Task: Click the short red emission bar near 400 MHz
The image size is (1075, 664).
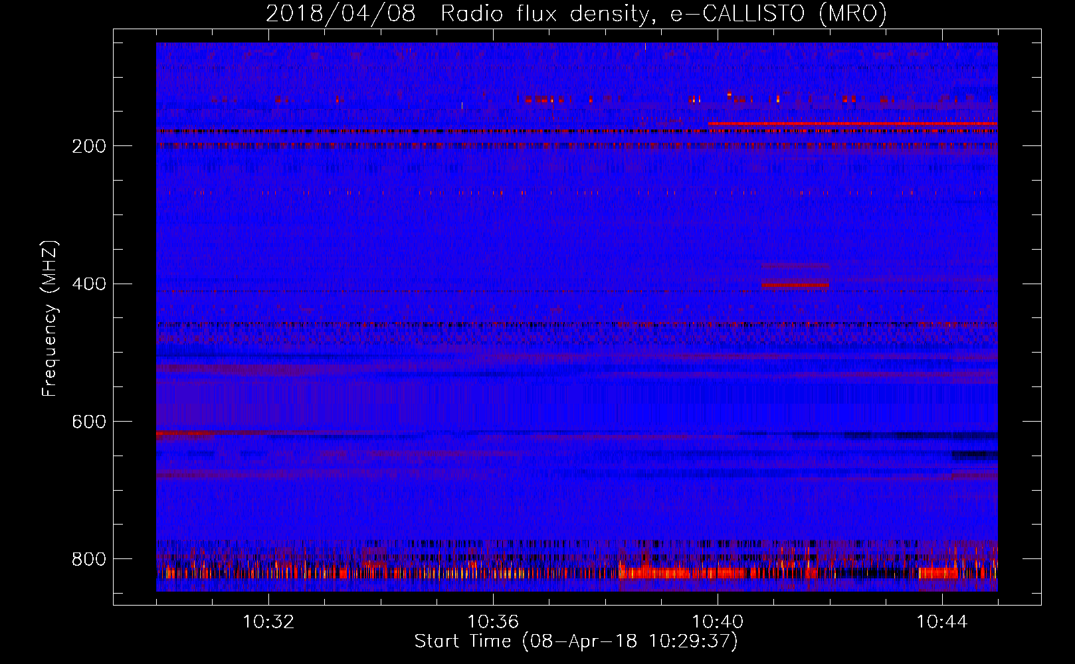Action: (x=795, y=286)
